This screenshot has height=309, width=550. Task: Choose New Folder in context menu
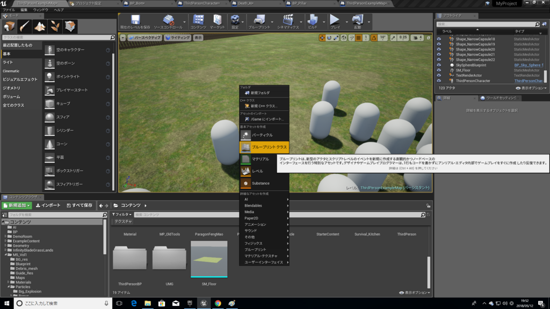pyautogui.click(x=264, y=93)
